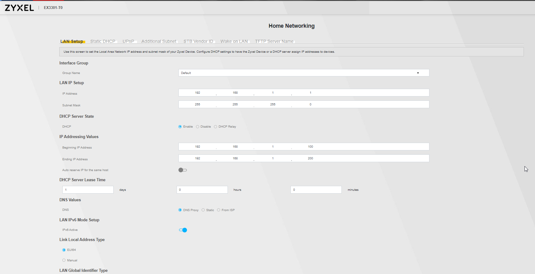Enable Auto reserve IP for the same host

tap(183, 170)
